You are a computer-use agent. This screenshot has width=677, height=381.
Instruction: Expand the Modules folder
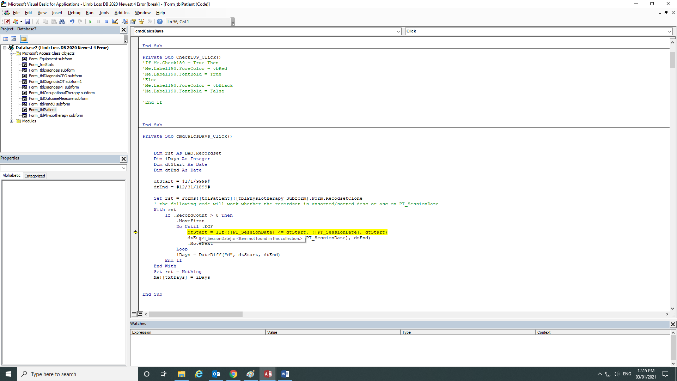click(x=12, y=121)
